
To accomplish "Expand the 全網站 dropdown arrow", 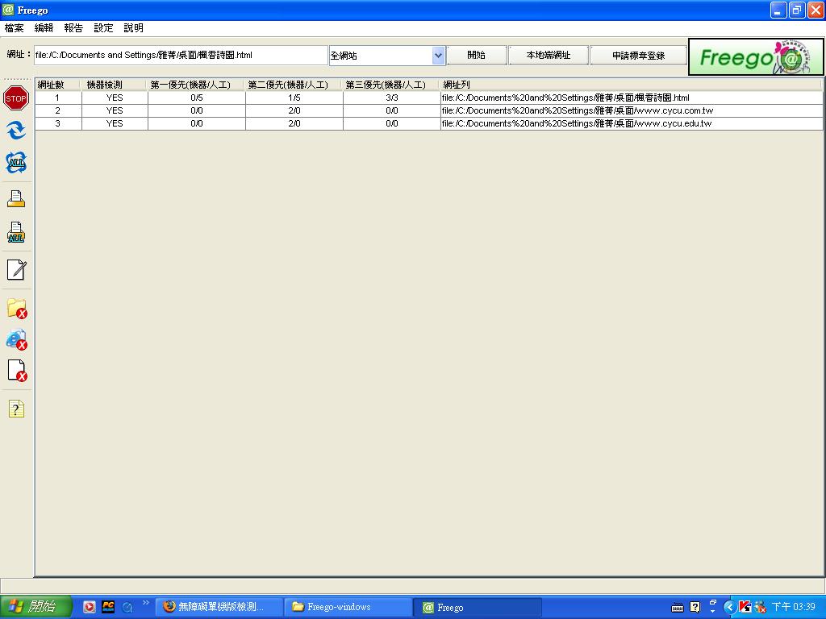I will tap(438, 56).
